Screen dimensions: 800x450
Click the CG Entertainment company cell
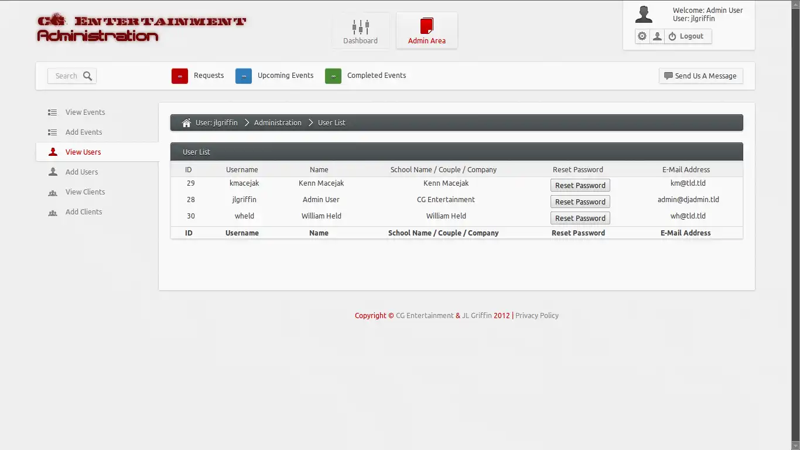pos(446,200)
